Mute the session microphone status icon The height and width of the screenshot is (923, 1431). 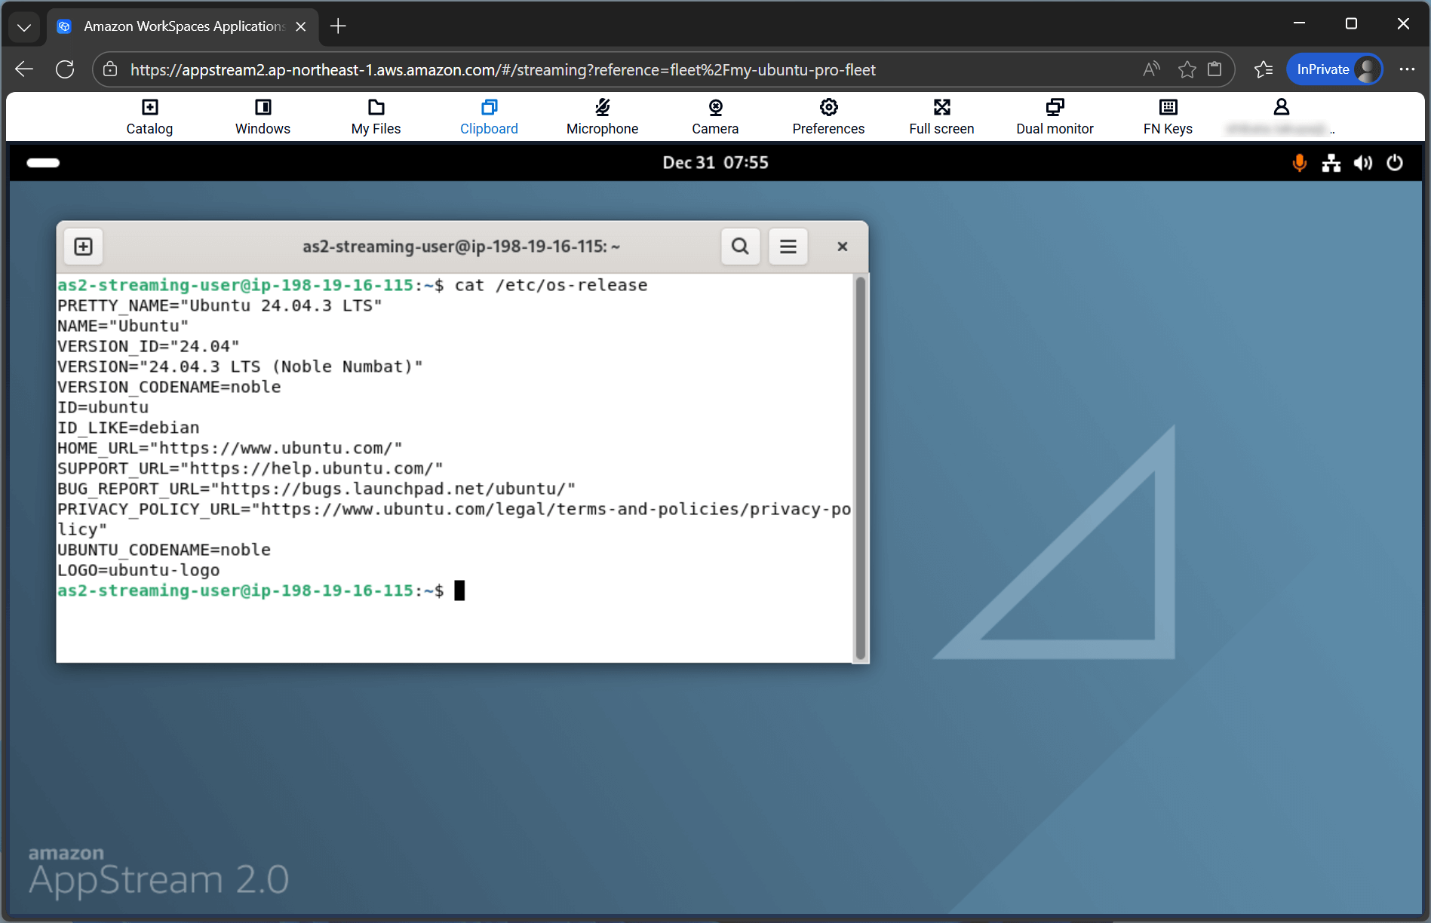coord(1299,163)
